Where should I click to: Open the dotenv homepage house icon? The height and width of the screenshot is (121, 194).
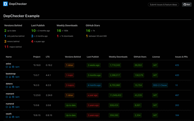(x=10, y=87)
